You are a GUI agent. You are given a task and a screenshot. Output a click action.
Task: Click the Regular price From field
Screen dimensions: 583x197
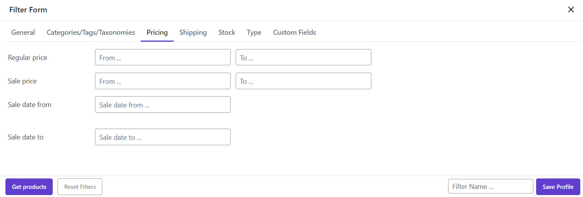pos(162,58)
